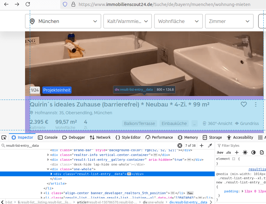Expand the gallery-container div node
This screenshot has width=266, height=204.
48,160
